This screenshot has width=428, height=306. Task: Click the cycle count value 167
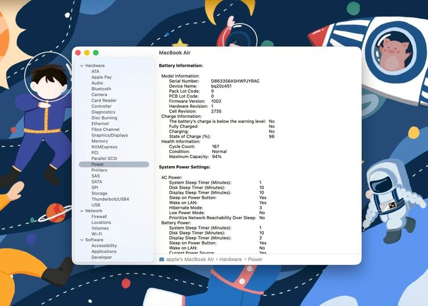(x=216, y=147)
